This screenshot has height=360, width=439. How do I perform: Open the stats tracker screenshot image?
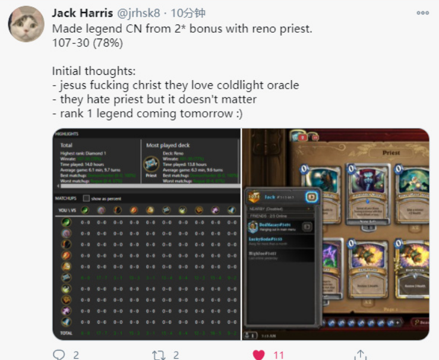[x=147, y=234]
